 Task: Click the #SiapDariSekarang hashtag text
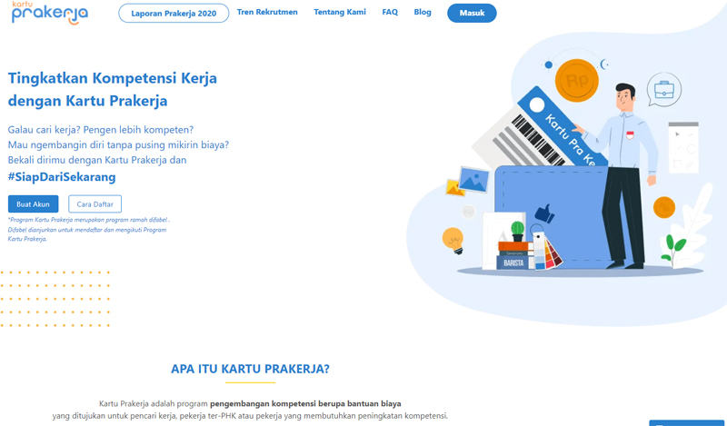coord(62,176)
